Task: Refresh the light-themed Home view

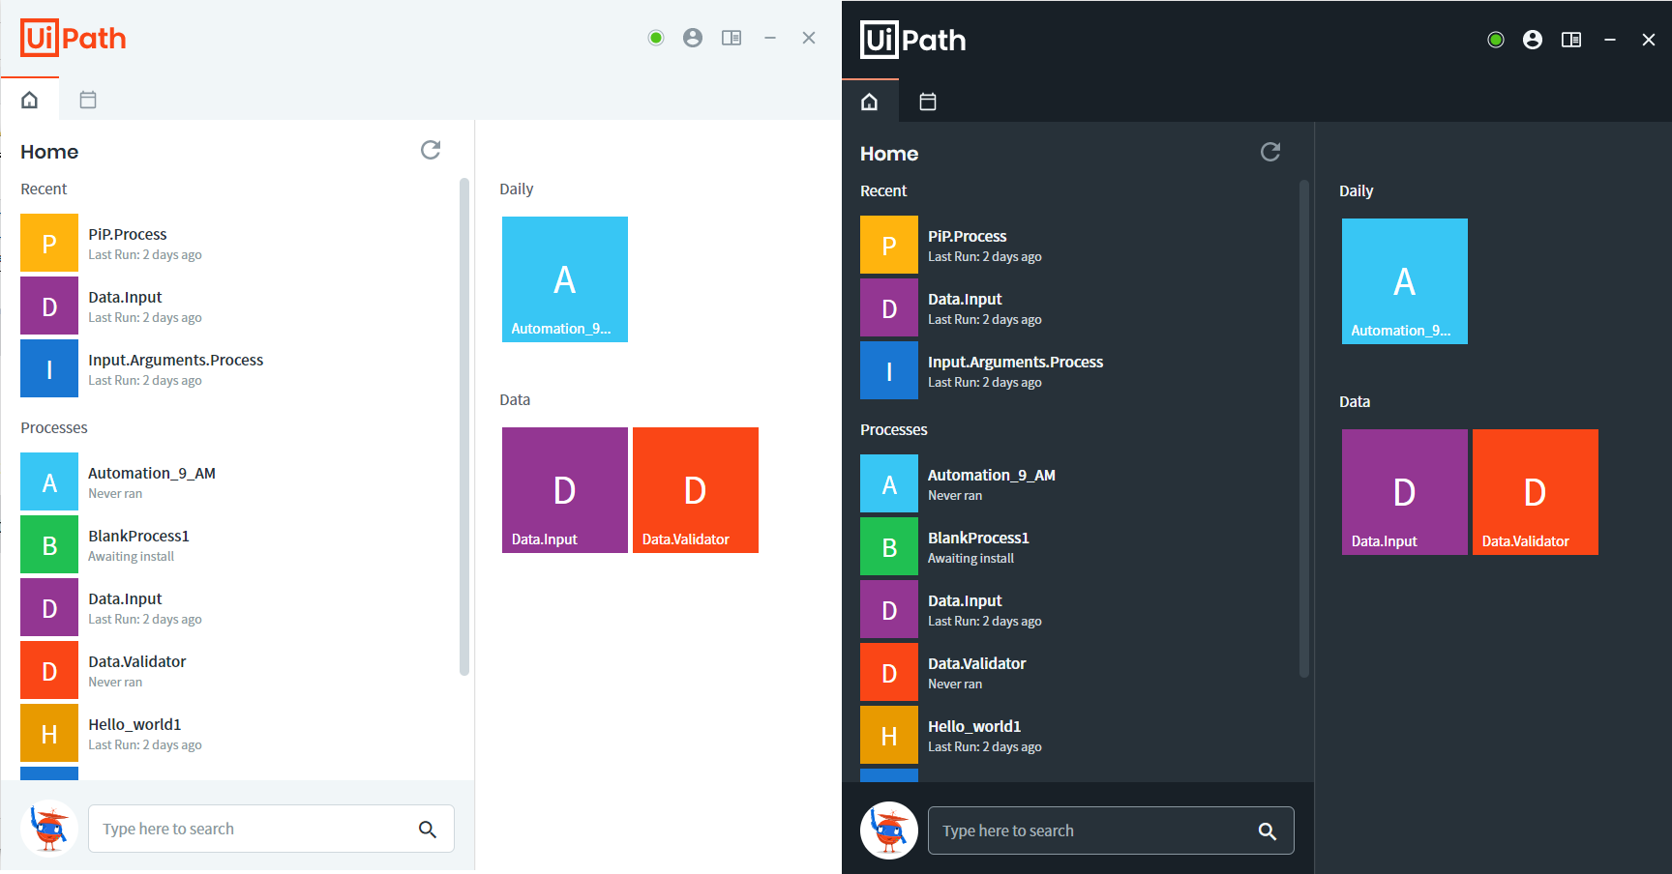Action: point(431,151)
